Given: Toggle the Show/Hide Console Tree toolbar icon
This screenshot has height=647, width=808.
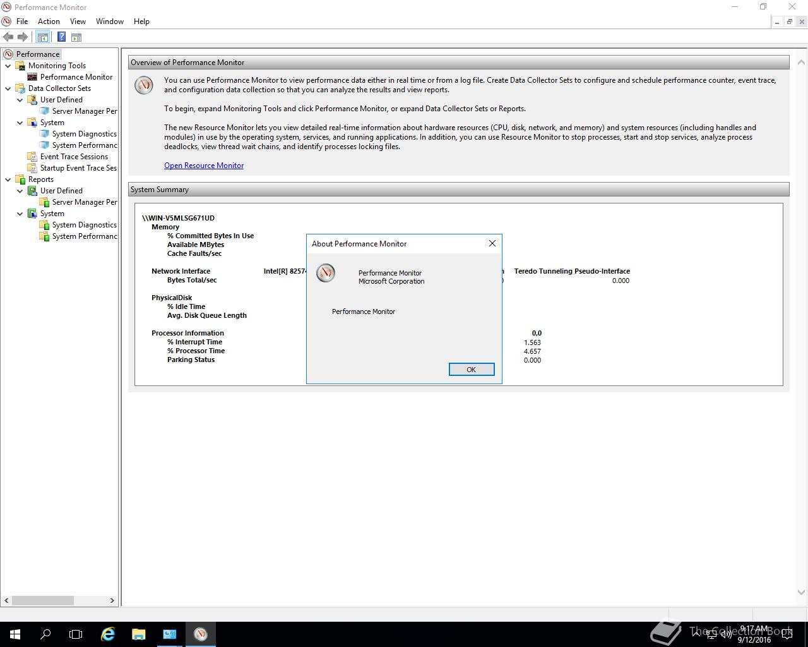Looking at the screenshot, I should [x=43, y=37].
